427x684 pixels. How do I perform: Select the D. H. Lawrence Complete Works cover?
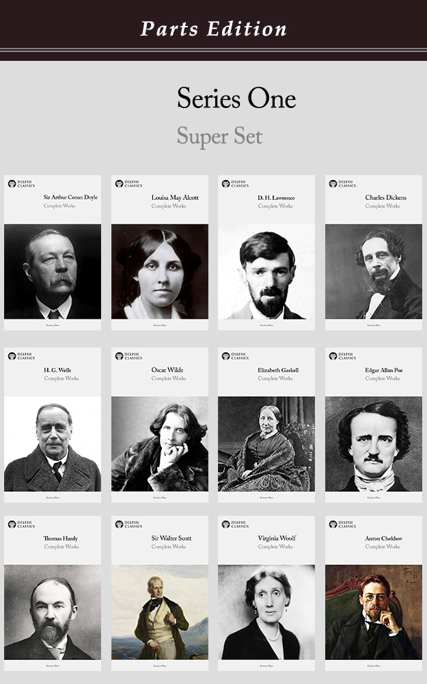[266, 252]
